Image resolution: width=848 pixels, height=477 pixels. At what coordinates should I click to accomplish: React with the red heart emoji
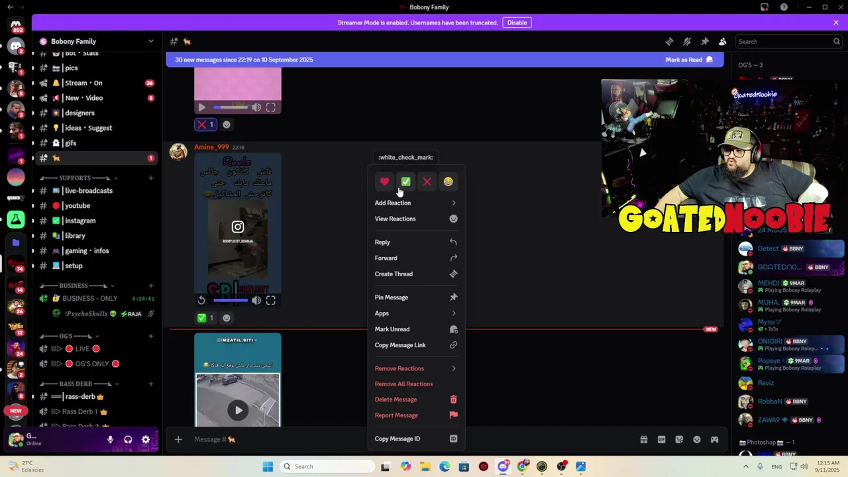click(384, 182)
